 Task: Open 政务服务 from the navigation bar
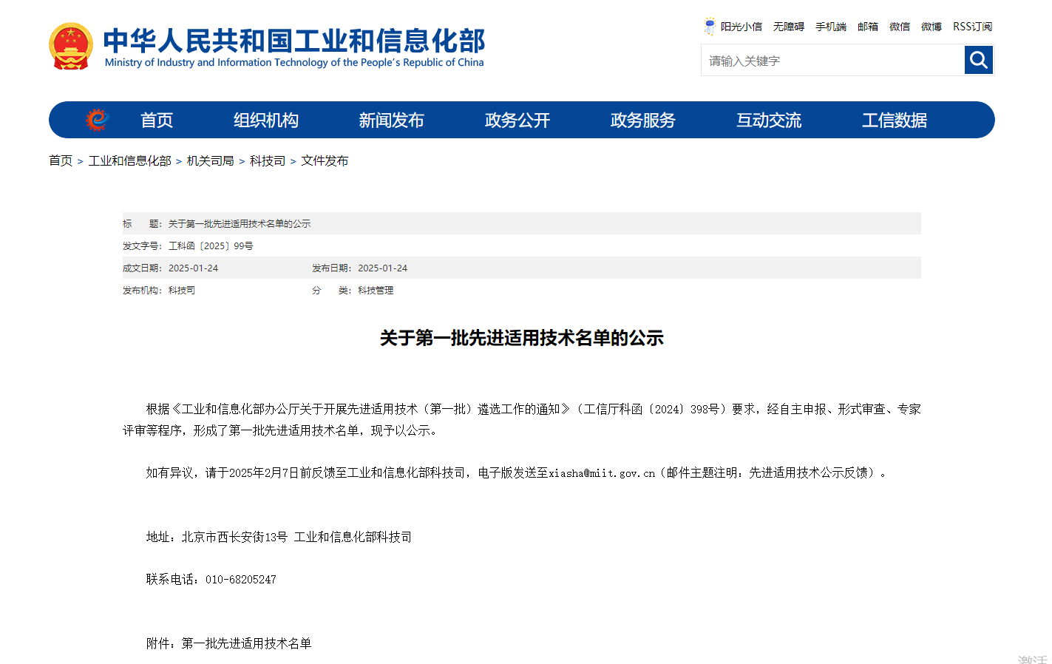coord(642,121)
